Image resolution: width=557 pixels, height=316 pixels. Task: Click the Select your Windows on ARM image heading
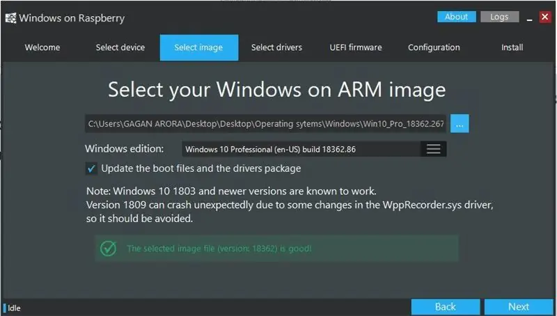pos(276,90)
